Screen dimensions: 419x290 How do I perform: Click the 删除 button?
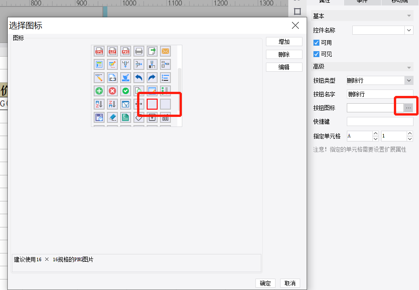(284, 54)
